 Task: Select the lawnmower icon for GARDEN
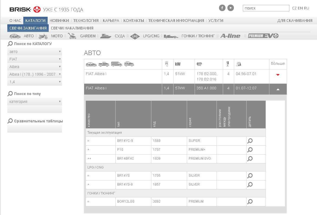(72, 36)
